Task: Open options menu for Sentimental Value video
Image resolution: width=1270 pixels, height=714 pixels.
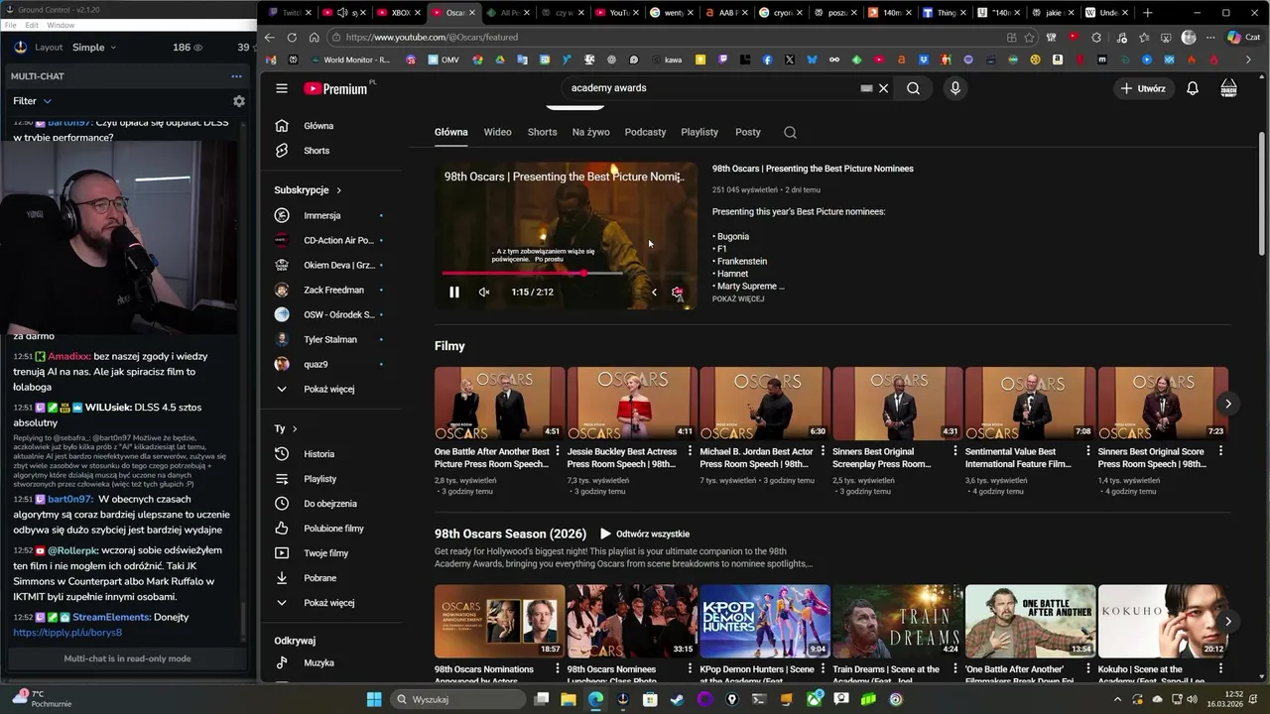Action: point(1088,451)
